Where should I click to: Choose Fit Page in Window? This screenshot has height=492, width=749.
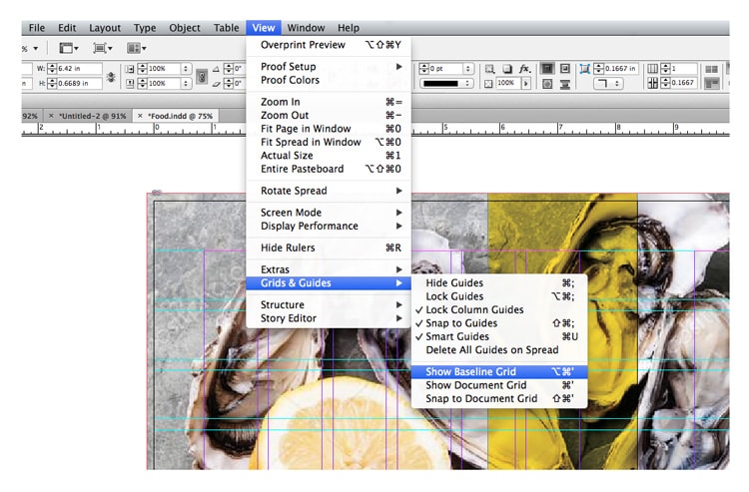[x=329, y=129]
